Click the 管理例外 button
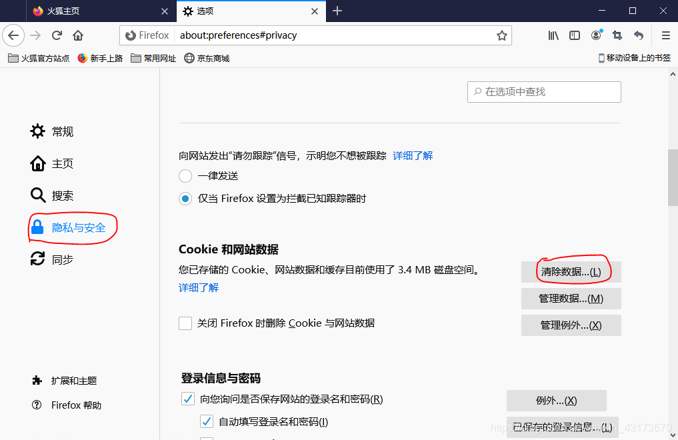This screenshot has height=440, width=678. (x=571, y=325)
